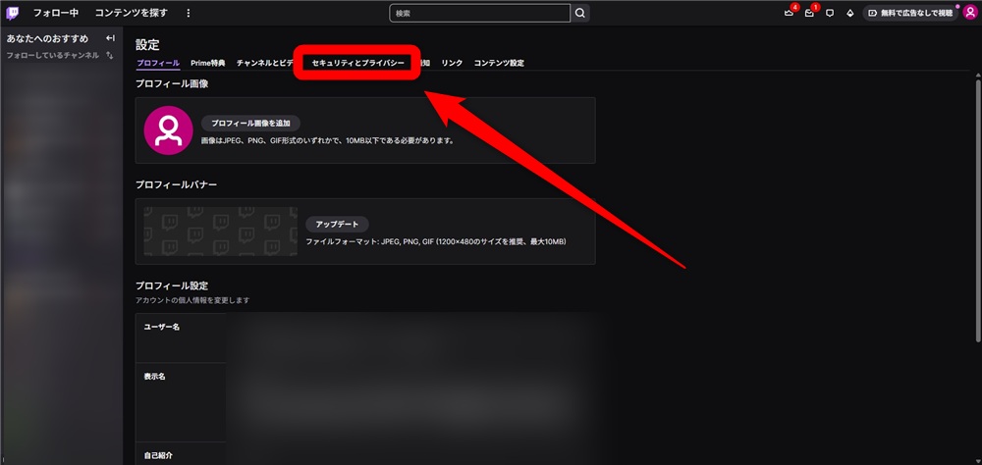Open the user avatar menu at top right
The height and width of the screenshot is (465, 982).
coord(969,13)
